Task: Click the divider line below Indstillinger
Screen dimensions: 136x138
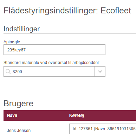Action: pyautogui.click(x=70, y=33)
